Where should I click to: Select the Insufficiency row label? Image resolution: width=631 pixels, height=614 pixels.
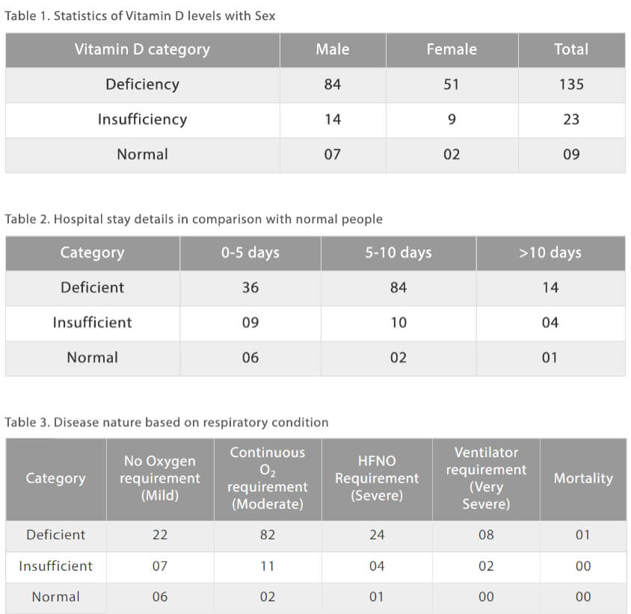[142, 120]
